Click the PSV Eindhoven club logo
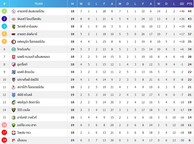 [x=13, y=19]
